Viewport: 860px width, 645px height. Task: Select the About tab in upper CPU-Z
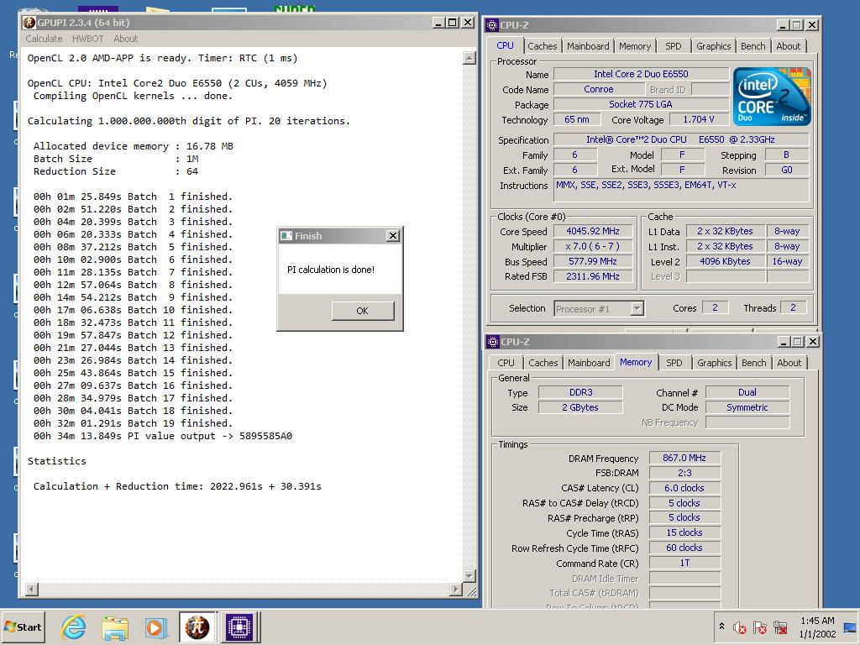[x=788, y=46]
